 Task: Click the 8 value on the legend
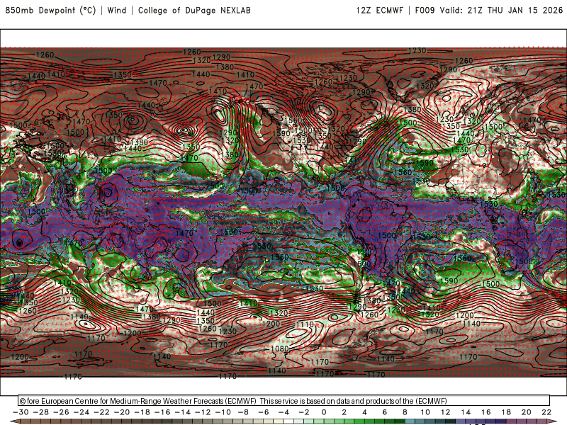(405, 412)
